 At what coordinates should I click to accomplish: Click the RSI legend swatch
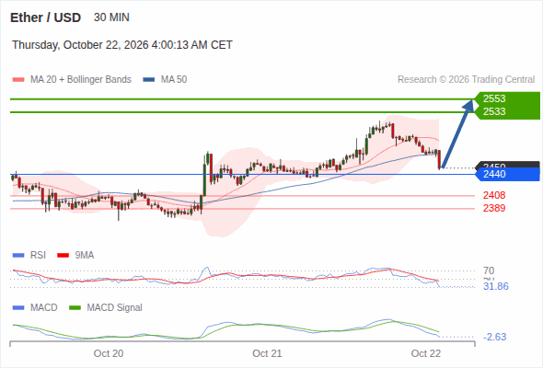tap(18, 256)
